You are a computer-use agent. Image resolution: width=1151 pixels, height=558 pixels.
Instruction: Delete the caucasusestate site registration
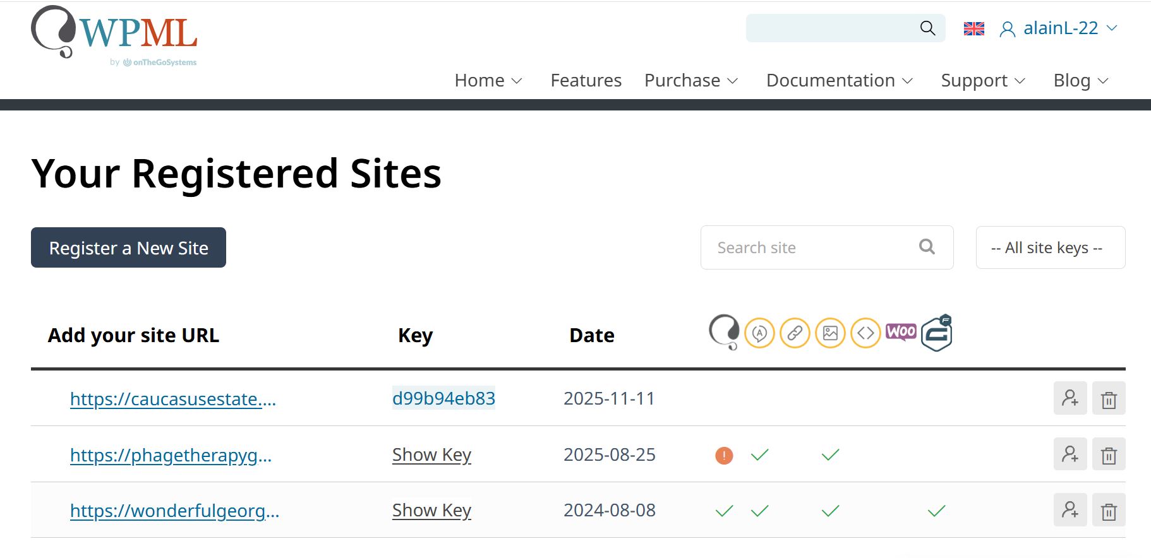point(1109,399)
